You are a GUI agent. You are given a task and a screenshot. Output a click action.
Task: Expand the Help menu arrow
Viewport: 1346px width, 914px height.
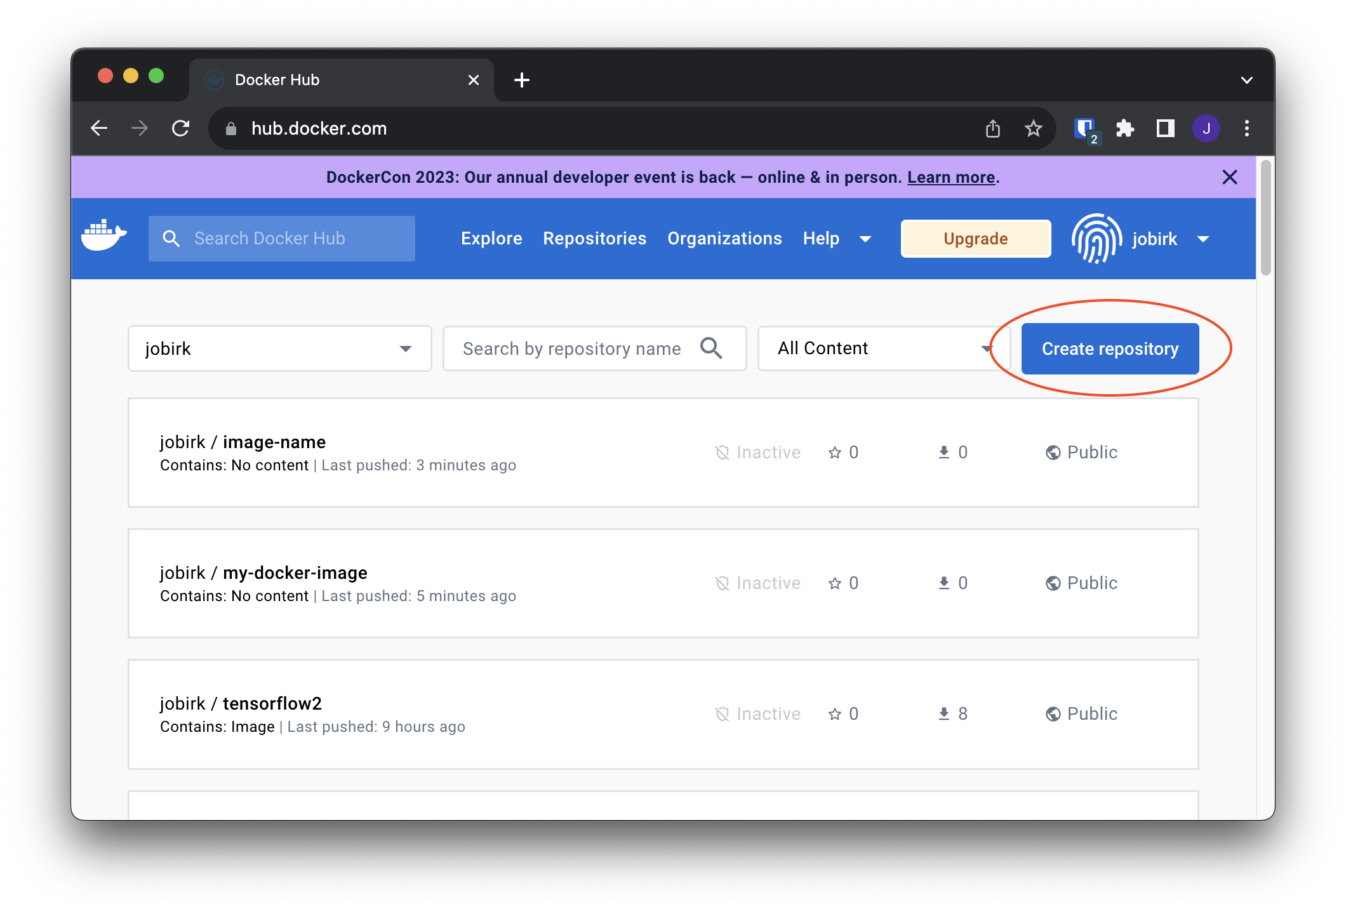[x=865, y=239]
